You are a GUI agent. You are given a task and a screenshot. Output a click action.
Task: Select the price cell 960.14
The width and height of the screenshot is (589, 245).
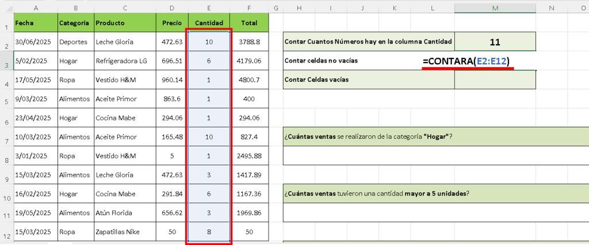pos(172,80)
